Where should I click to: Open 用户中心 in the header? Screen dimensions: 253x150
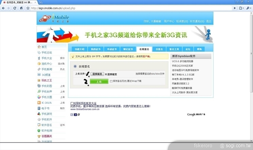click(x=169, y=21)
